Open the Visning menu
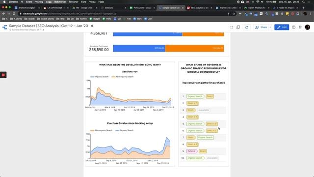 (x=39, y=2)
